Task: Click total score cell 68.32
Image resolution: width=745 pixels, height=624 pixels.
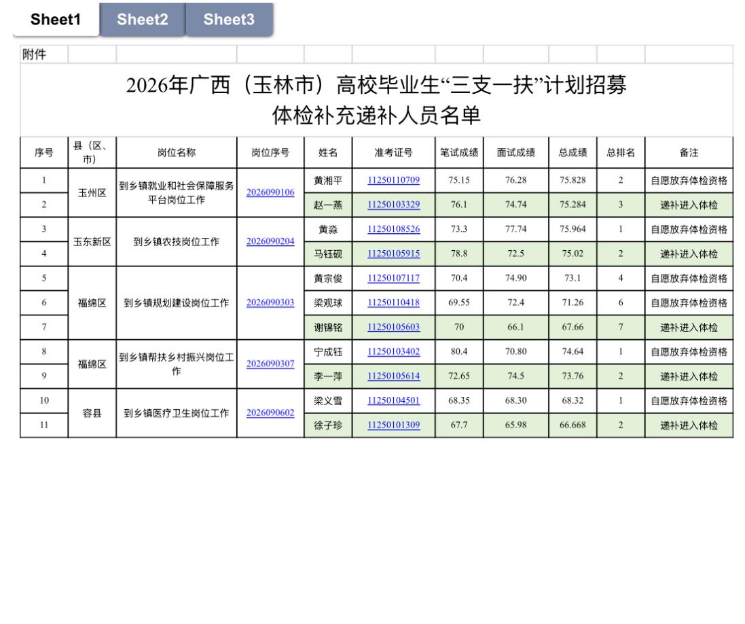Action: 573,400
